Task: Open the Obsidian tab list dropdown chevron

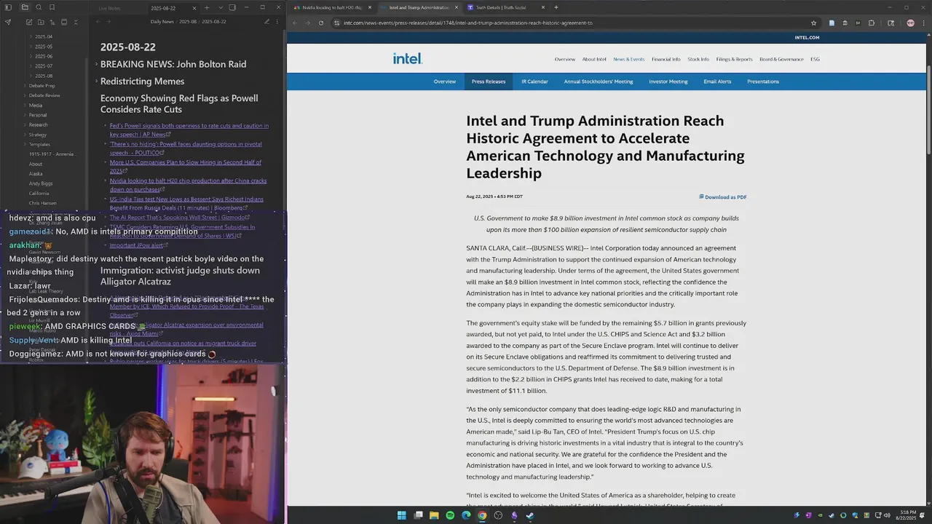Action: pos(221,7)
